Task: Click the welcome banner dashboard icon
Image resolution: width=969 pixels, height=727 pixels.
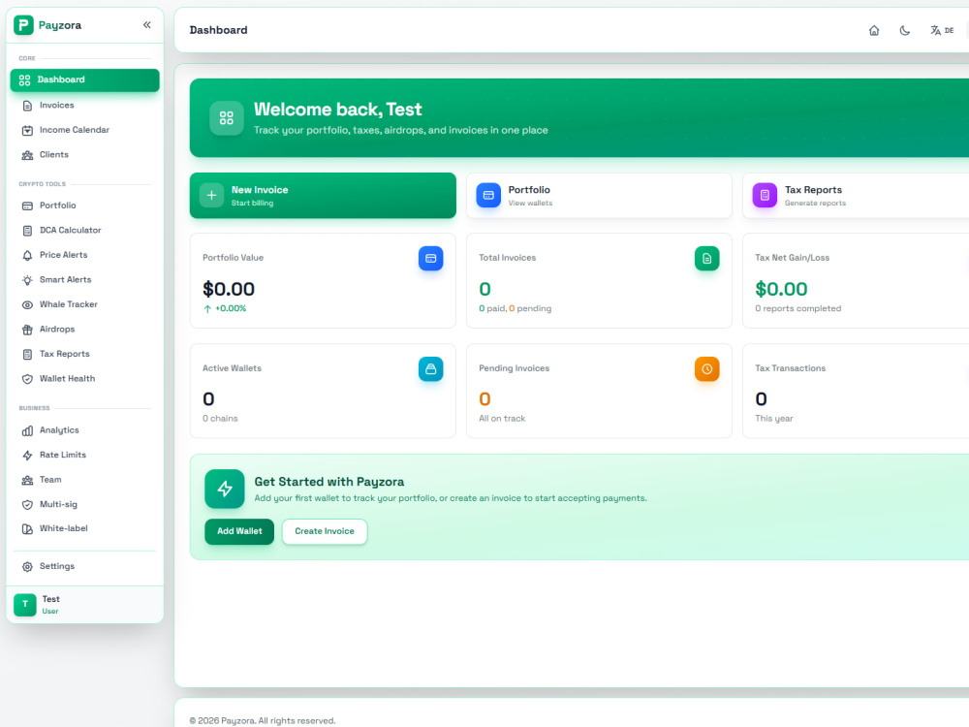Action: coord(226,118)
